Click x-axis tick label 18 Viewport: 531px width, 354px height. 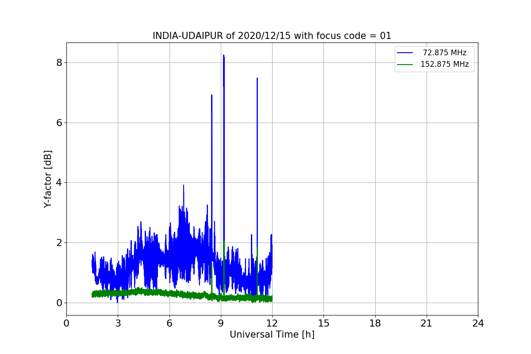tap(375, 323)
